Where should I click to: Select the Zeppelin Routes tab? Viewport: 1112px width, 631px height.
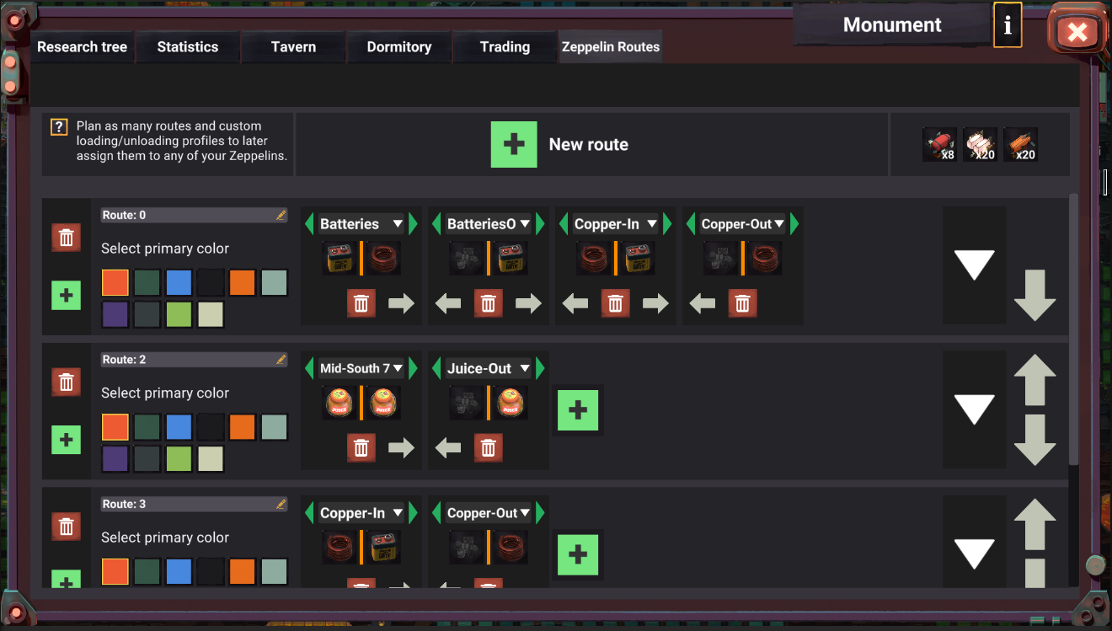(x=611, y=47)
